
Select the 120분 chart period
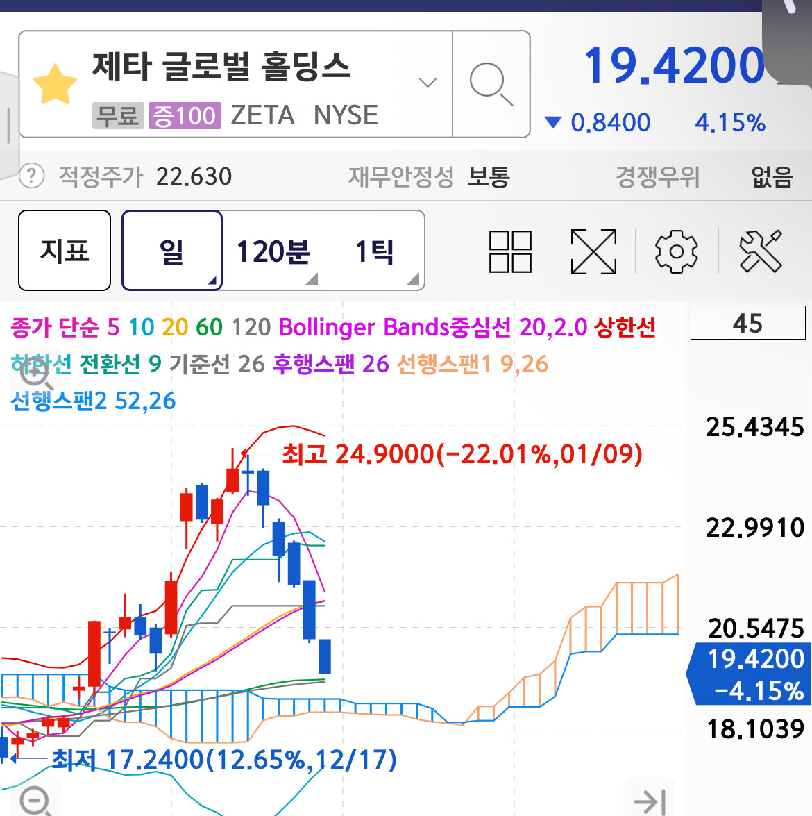[273, 252]
